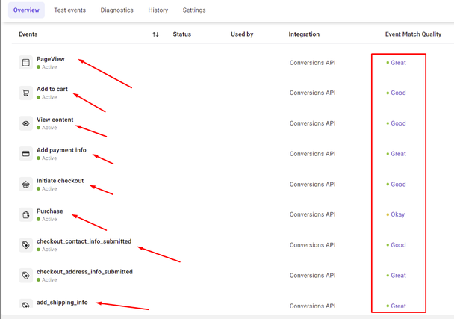Click the View content eye icon
454x319 pixels.
point(26,123)
